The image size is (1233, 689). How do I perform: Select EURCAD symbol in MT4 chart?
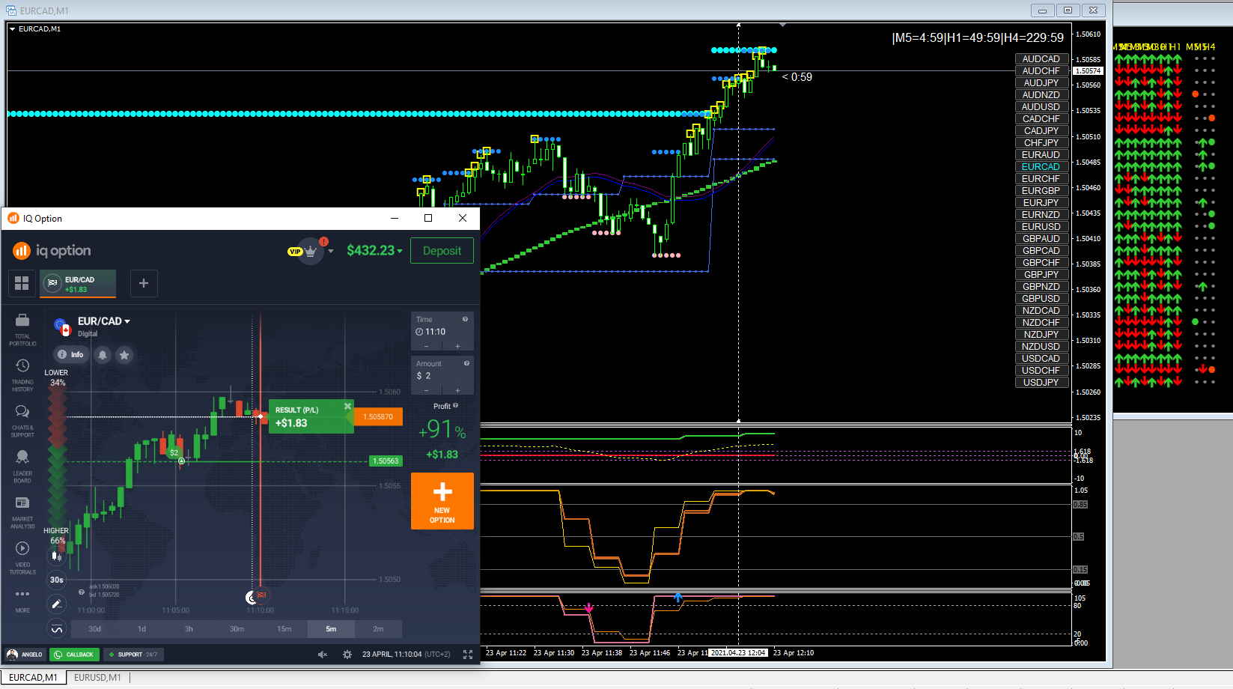click(1041, 167)
